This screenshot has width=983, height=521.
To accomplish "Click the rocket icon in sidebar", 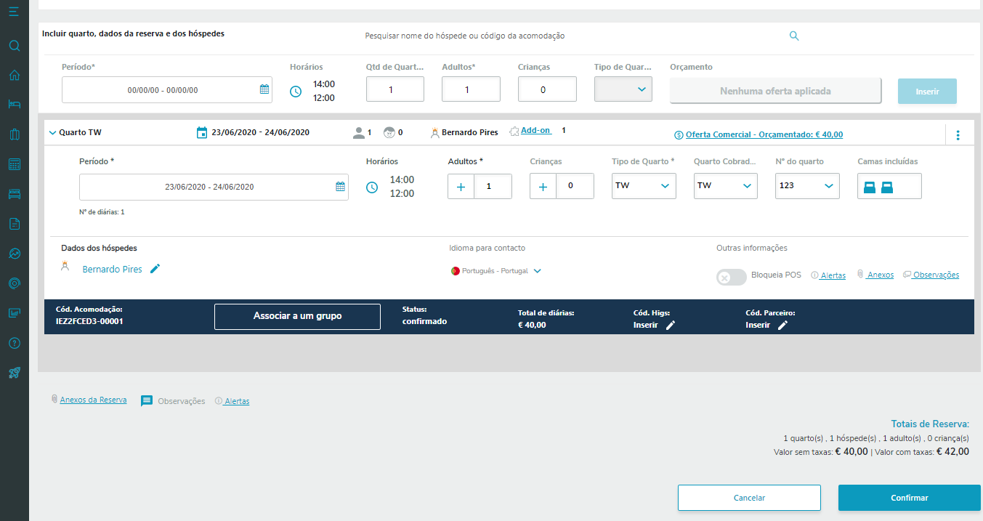I will (14, 373).
